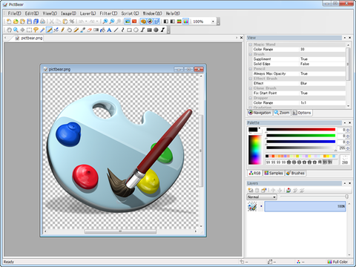Open the File menu
Screen dimensions: 356x267
coord(14,13)
